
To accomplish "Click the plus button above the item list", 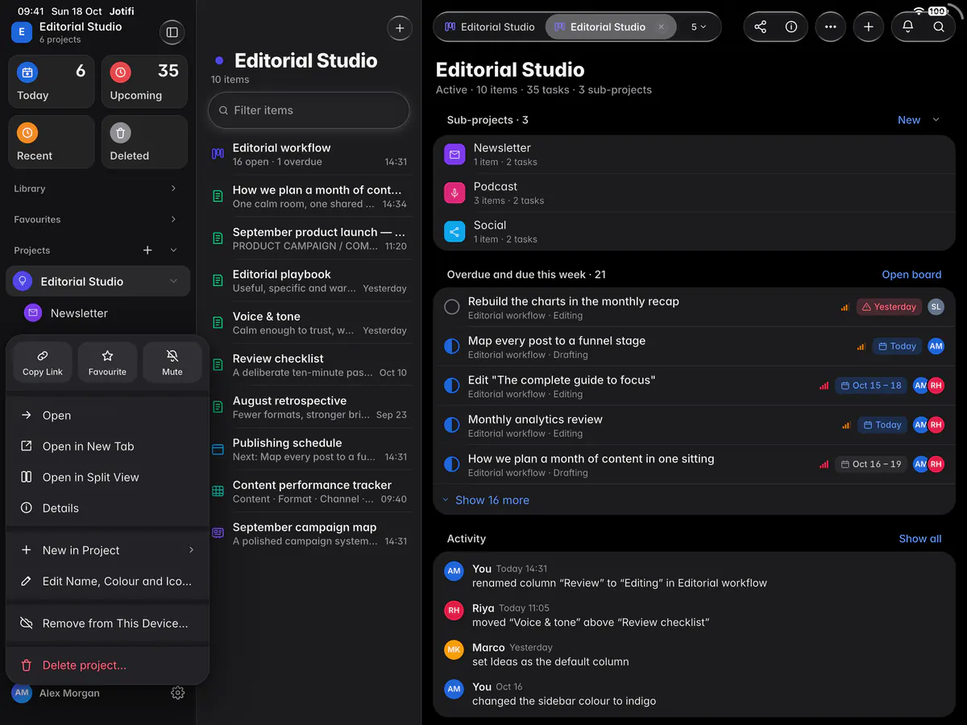I will pyautogui.click(x=400, y=28).
